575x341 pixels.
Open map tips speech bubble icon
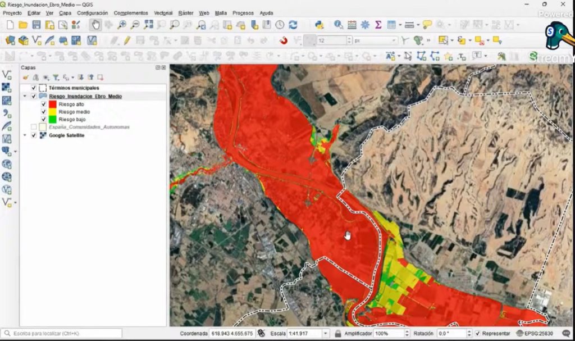[427, 25]
